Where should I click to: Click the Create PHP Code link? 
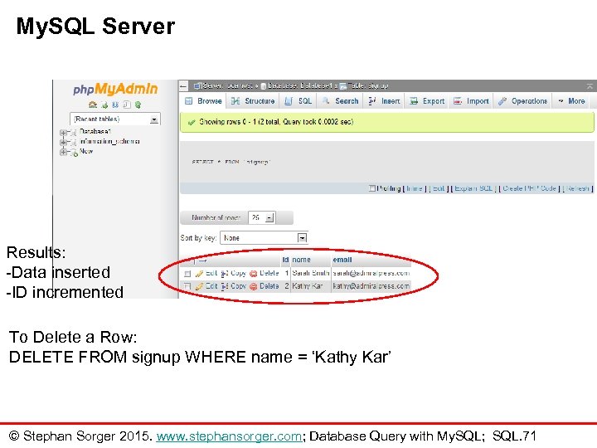pos(529,188)
